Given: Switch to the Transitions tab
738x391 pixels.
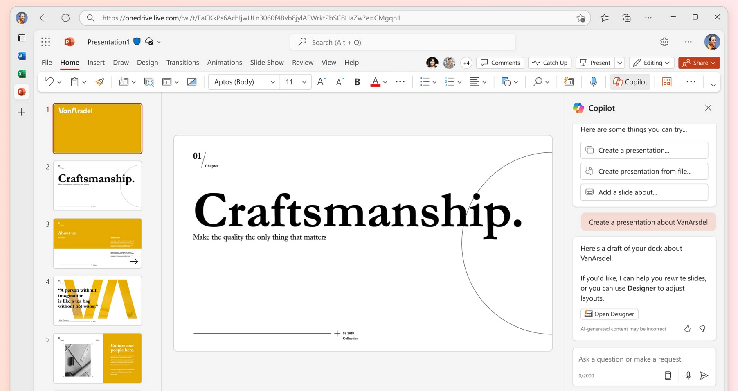Looking at the screenshot, I should pos(182,63).
